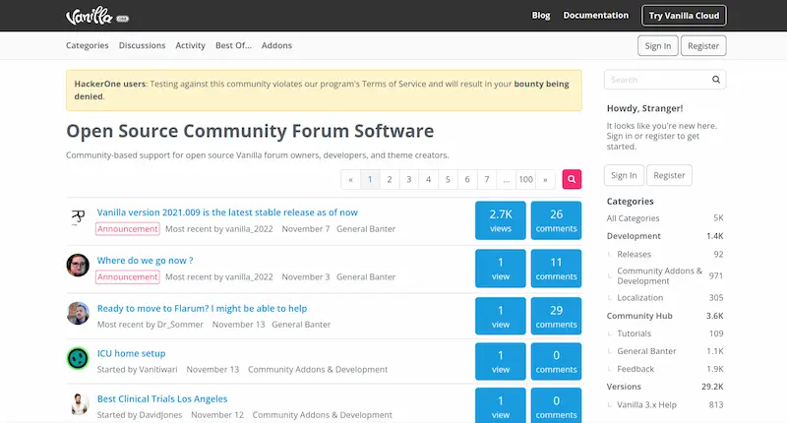Click Vanitiwari's green smiley avatar
The width and height of the screenshot is (787, 423).
[78, 358]
